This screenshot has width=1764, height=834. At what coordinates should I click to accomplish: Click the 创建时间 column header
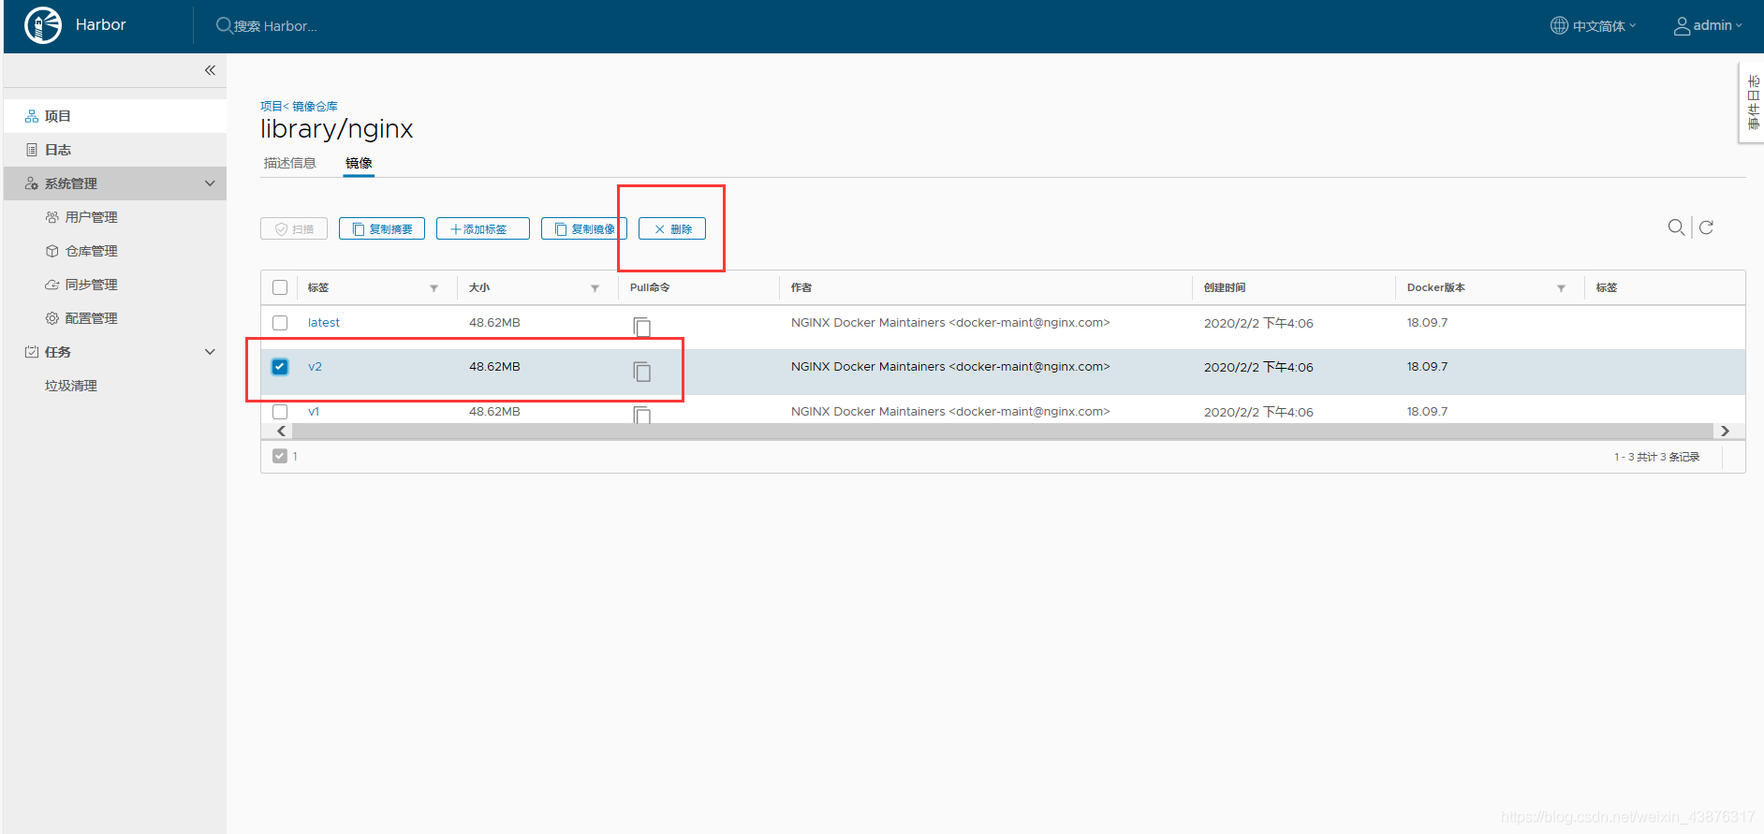click(1225, 287)
